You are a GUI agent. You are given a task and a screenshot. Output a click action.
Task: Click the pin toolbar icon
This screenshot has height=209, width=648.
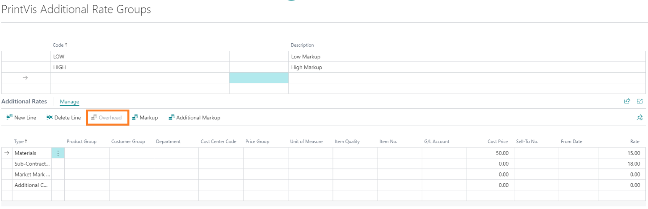point(640,118)
